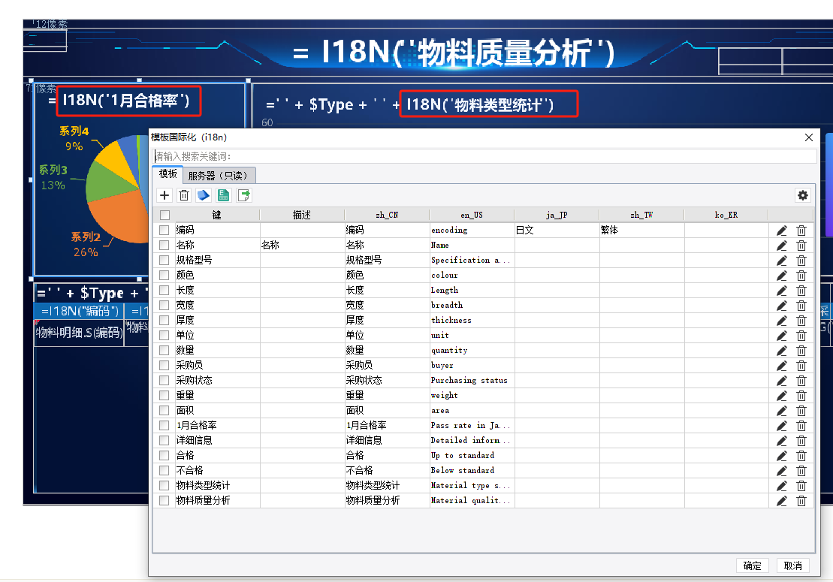Click the 键 column header
833x582 pixels.
pyautogui.click(x=217, y=215)
